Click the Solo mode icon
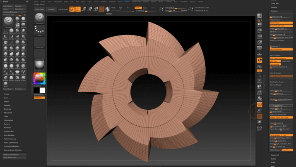 260,122
